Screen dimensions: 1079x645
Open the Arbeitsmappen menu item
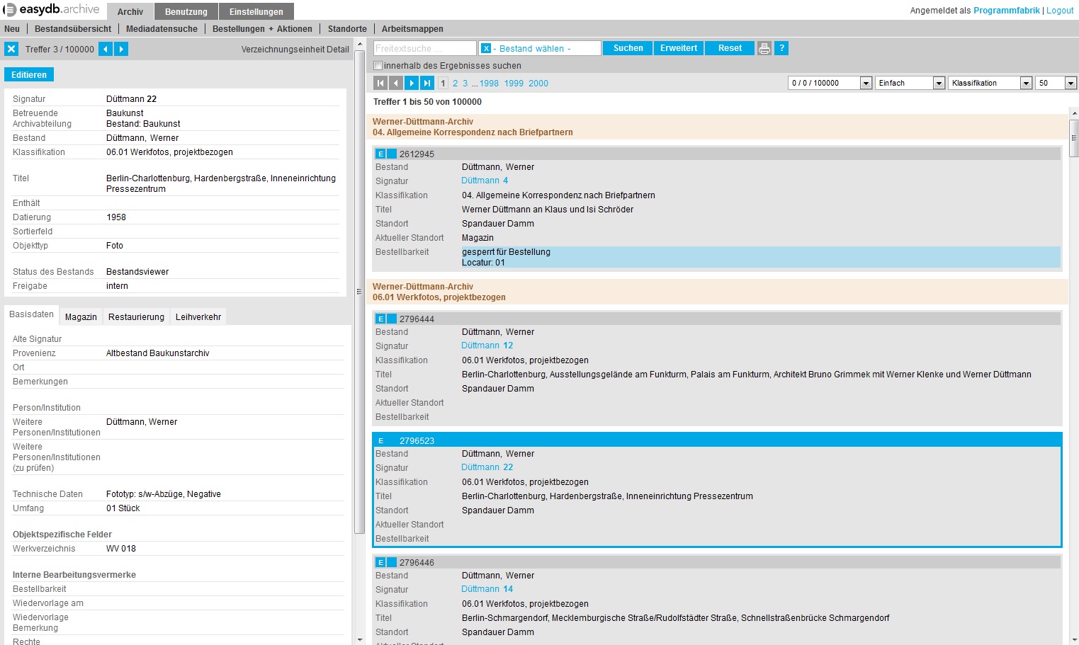coord(412,29)
